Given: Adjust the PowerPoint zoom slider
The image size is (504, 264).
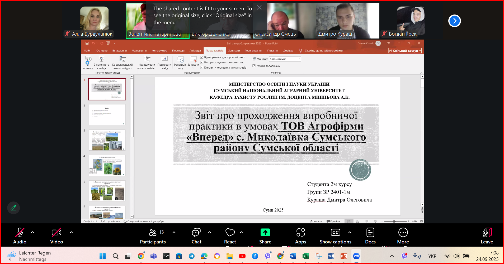Looking at the screenshot, I should pos(394,221).
